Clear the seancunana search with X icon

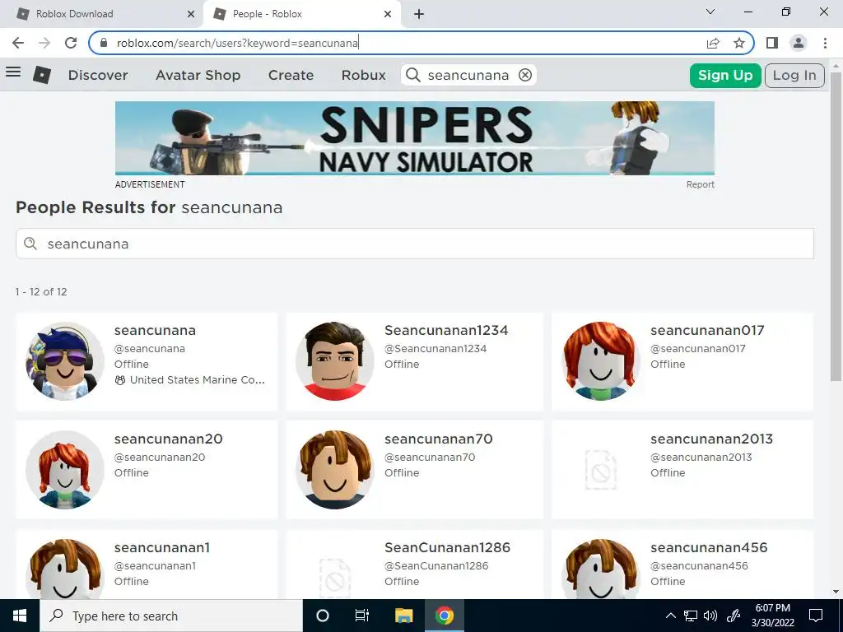click(x=524, y=75)
